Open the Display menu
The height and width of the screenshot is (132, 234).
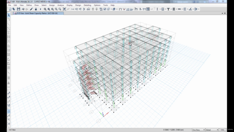coord(69,5)
